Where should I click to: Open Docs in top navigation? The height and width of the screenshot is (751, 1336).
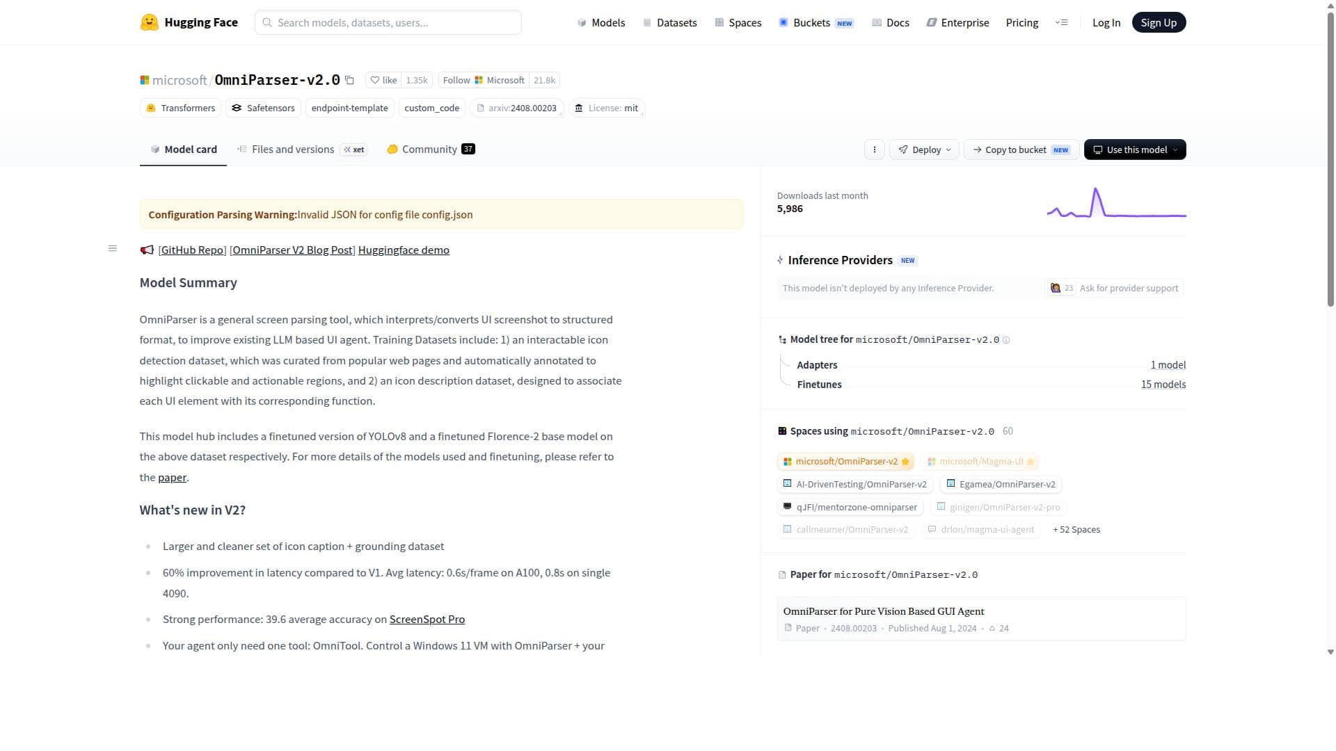click(x=891, y=22)
